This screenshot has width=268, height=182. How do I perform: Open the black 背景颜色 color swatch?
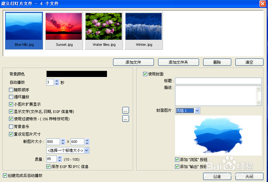(77, 74)
